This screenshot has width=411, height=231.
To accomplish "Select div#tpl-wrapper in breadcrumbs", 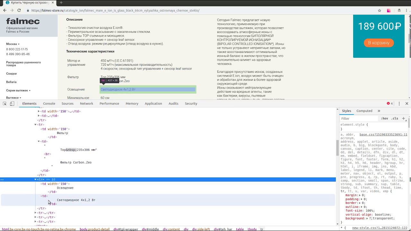I will 126,229.
